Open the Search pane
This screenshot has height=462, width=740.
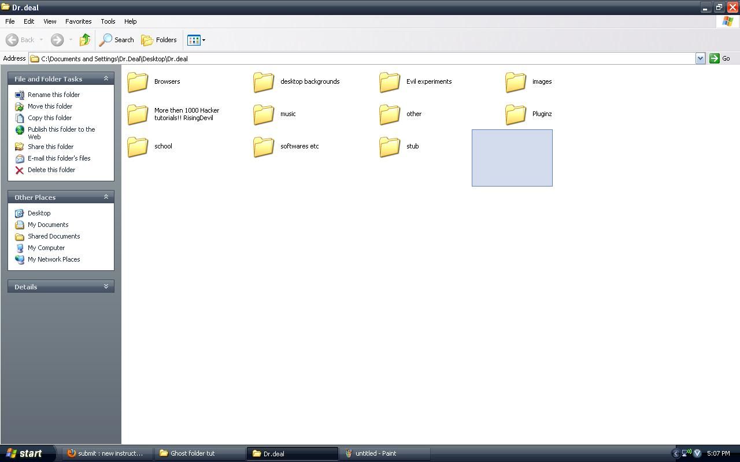click(x=117, y=39)
